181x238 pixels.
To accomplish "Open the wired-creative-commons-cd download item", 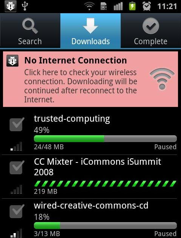I will 90,218.
